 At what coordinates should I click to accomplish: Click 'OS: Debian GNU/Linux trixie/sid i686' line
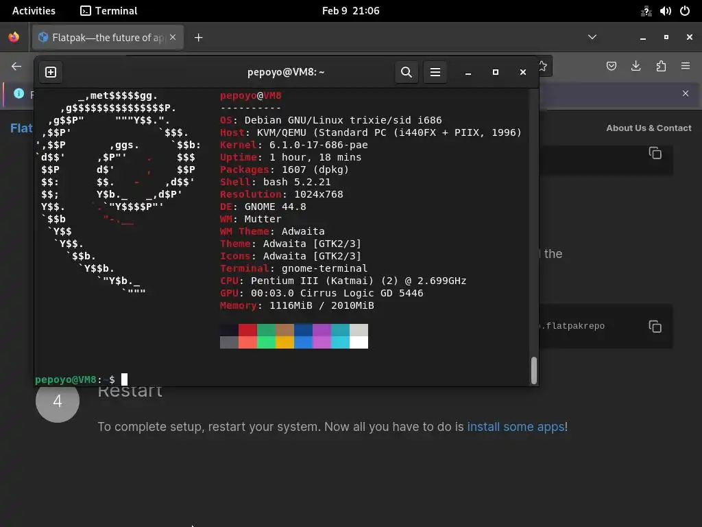331,120
